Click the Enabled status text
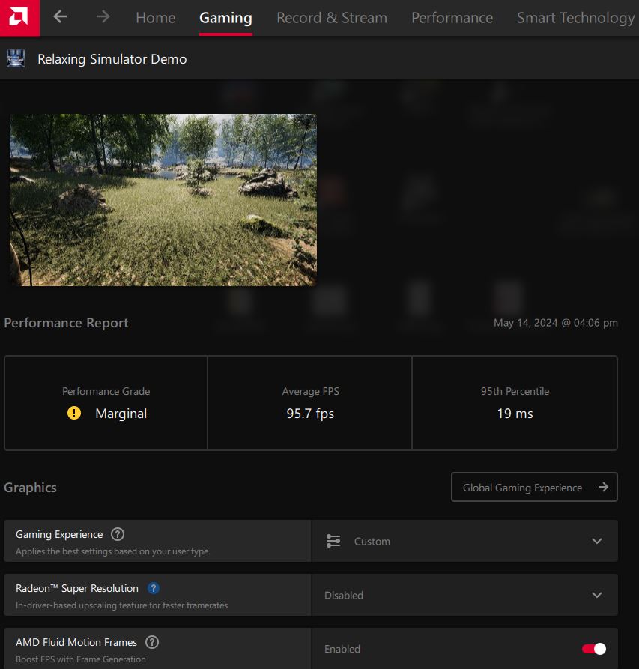The image size is (639, 669). click(x=342, y=649)
